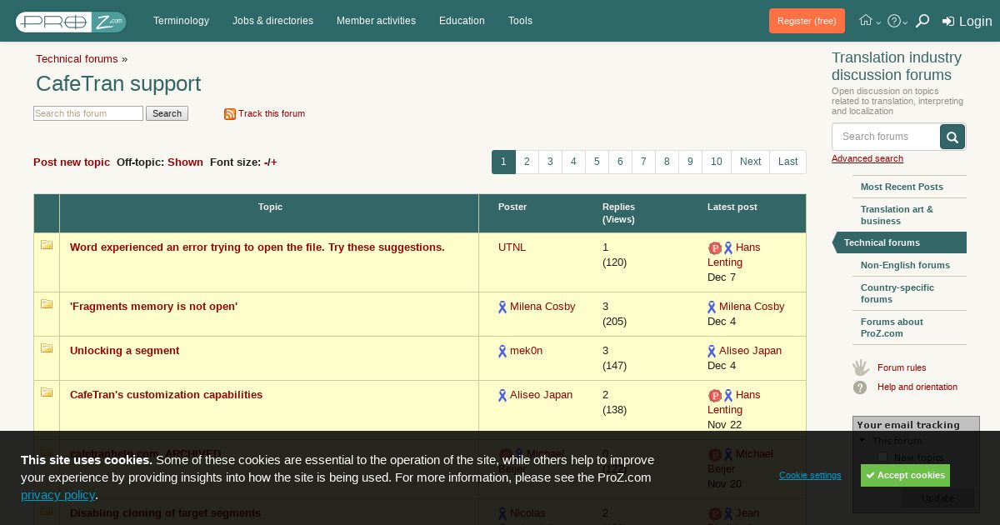This screenshot has height=525, width=1000.
Task: Go to page 5 of topics
Action: [597, 162]
